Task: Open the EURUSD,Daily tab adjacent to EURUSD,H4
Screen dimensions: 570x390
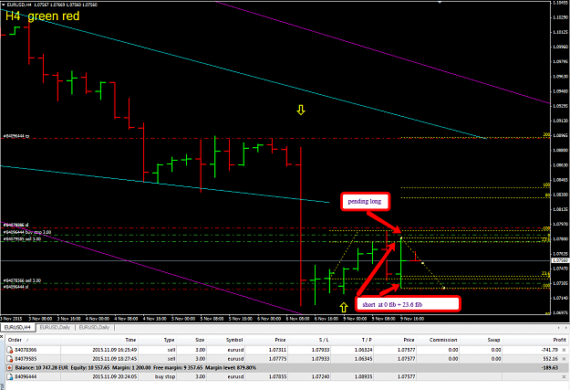Action: pos(55,327)
